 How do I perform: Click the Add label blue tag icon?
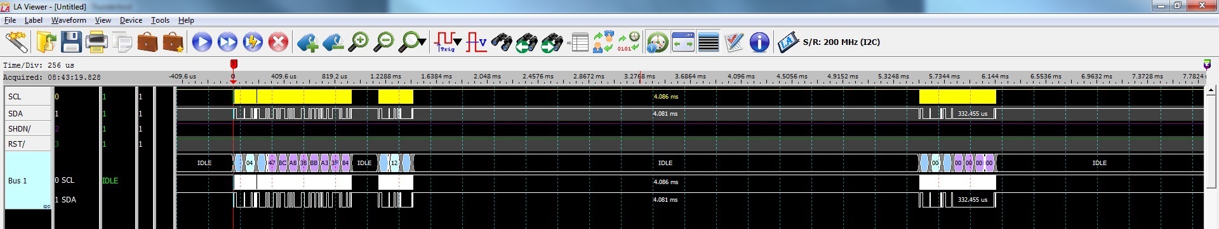click(308, 42)
